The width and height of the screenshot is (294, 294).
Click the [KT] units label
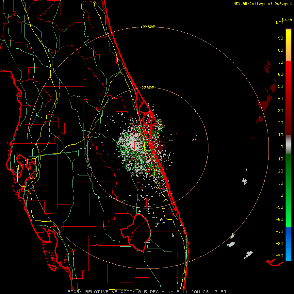click(x=279, y=23)
